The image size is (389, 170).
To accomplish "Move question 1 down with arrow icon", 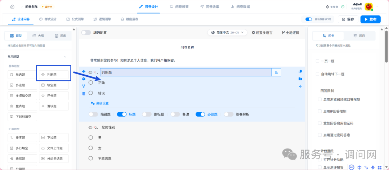I will tap(300, 86).
